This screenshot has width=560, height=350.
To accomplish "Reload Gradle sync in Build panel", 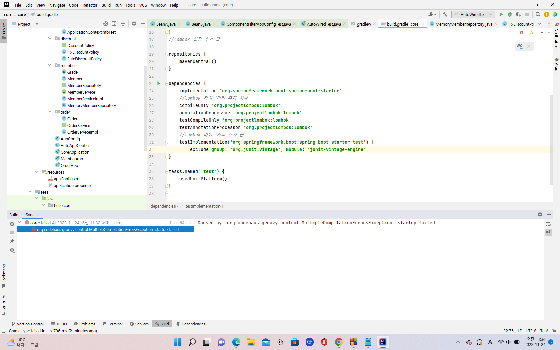I will tap(12, 224).
